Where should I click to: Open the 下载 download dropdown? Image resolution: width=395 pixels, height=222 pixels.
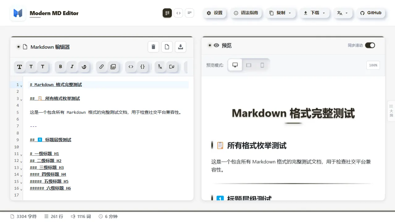click(314, 13)
